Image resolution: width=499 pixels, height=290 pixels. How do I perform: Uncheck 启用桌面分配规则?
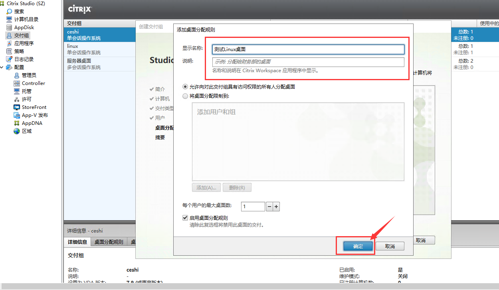(185, 217)
